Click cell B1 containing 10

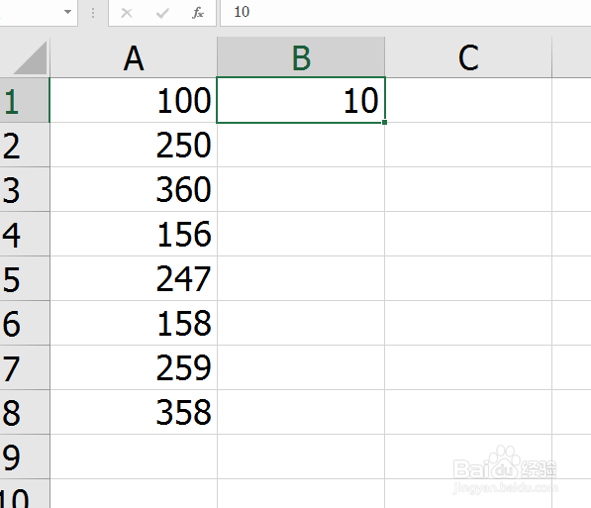point(301,100)
